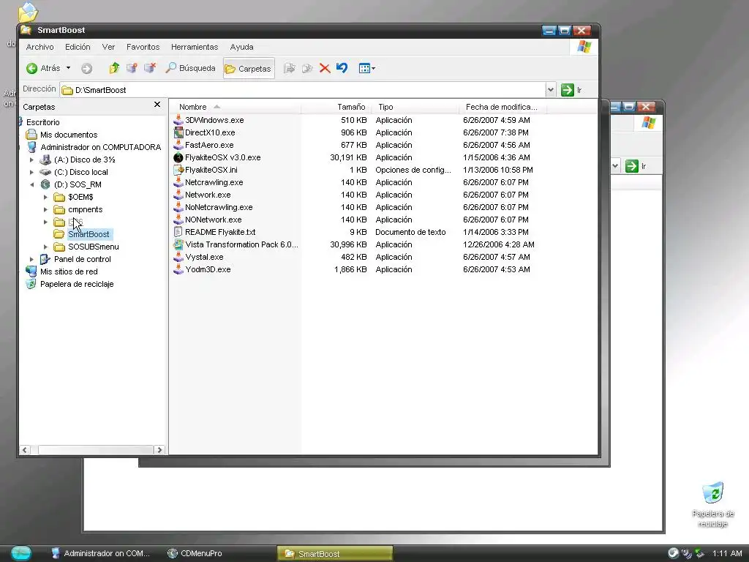The height and width of the screenshot is (562, 749).
Task: Select the Yodm3D.exe file icon
Action: click(178, 269)
